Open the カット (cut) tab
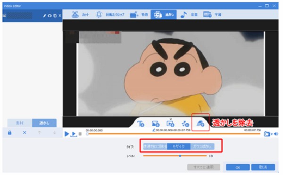 pos(80,15)
